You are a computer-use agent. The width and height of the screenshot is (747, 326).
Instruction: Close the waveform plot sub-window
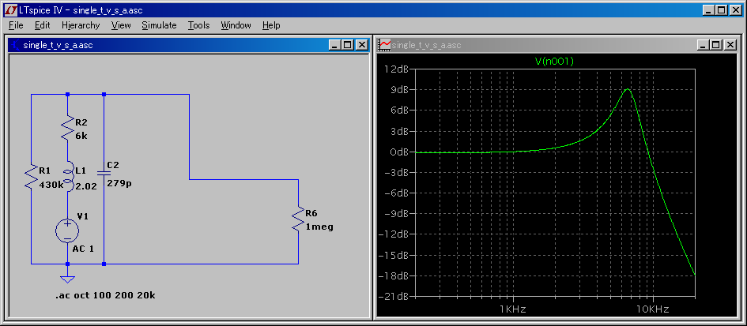731,45
